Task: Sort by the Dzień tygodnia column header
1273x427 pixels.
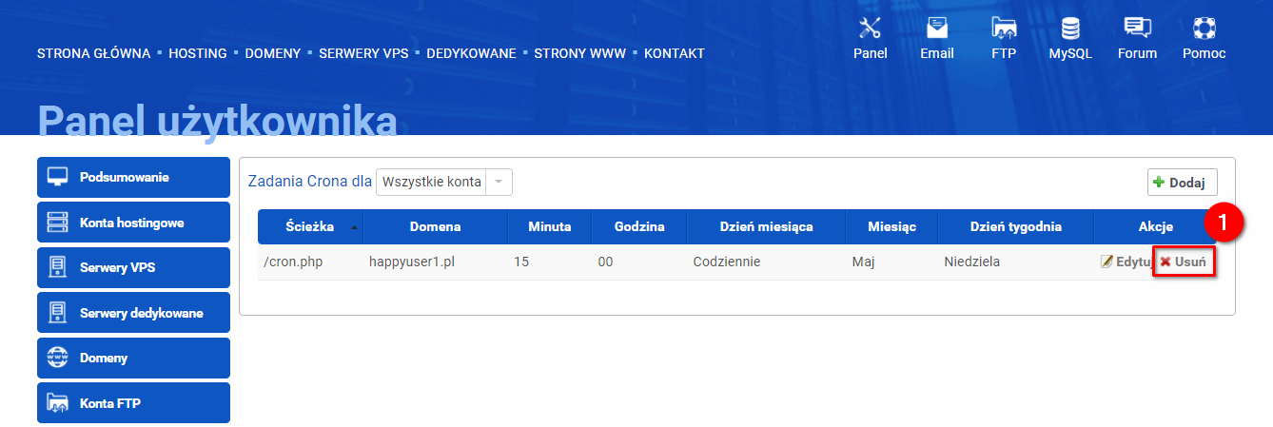Action: click(x=1015, y=227)
